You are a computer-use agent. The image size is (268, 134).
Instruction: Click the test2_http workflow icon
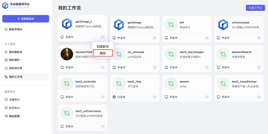coord(119,84)
